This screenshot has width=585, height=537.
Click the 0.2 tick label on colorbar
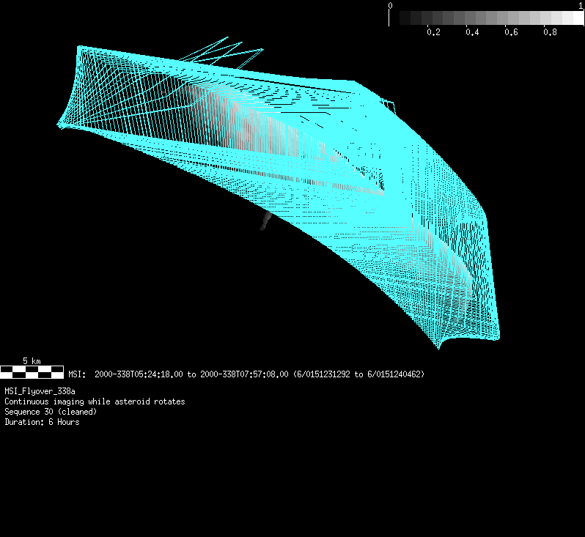[433, 32]
